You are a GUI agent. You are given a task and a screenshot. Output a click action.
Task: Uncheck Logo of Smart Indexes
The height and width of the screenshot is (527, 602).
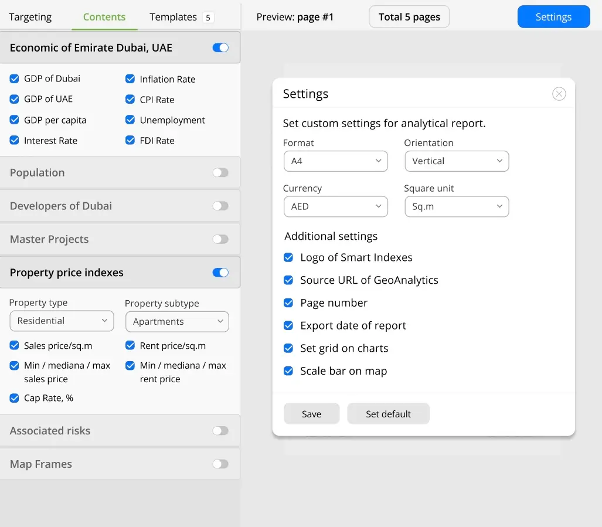click(288, 257)
